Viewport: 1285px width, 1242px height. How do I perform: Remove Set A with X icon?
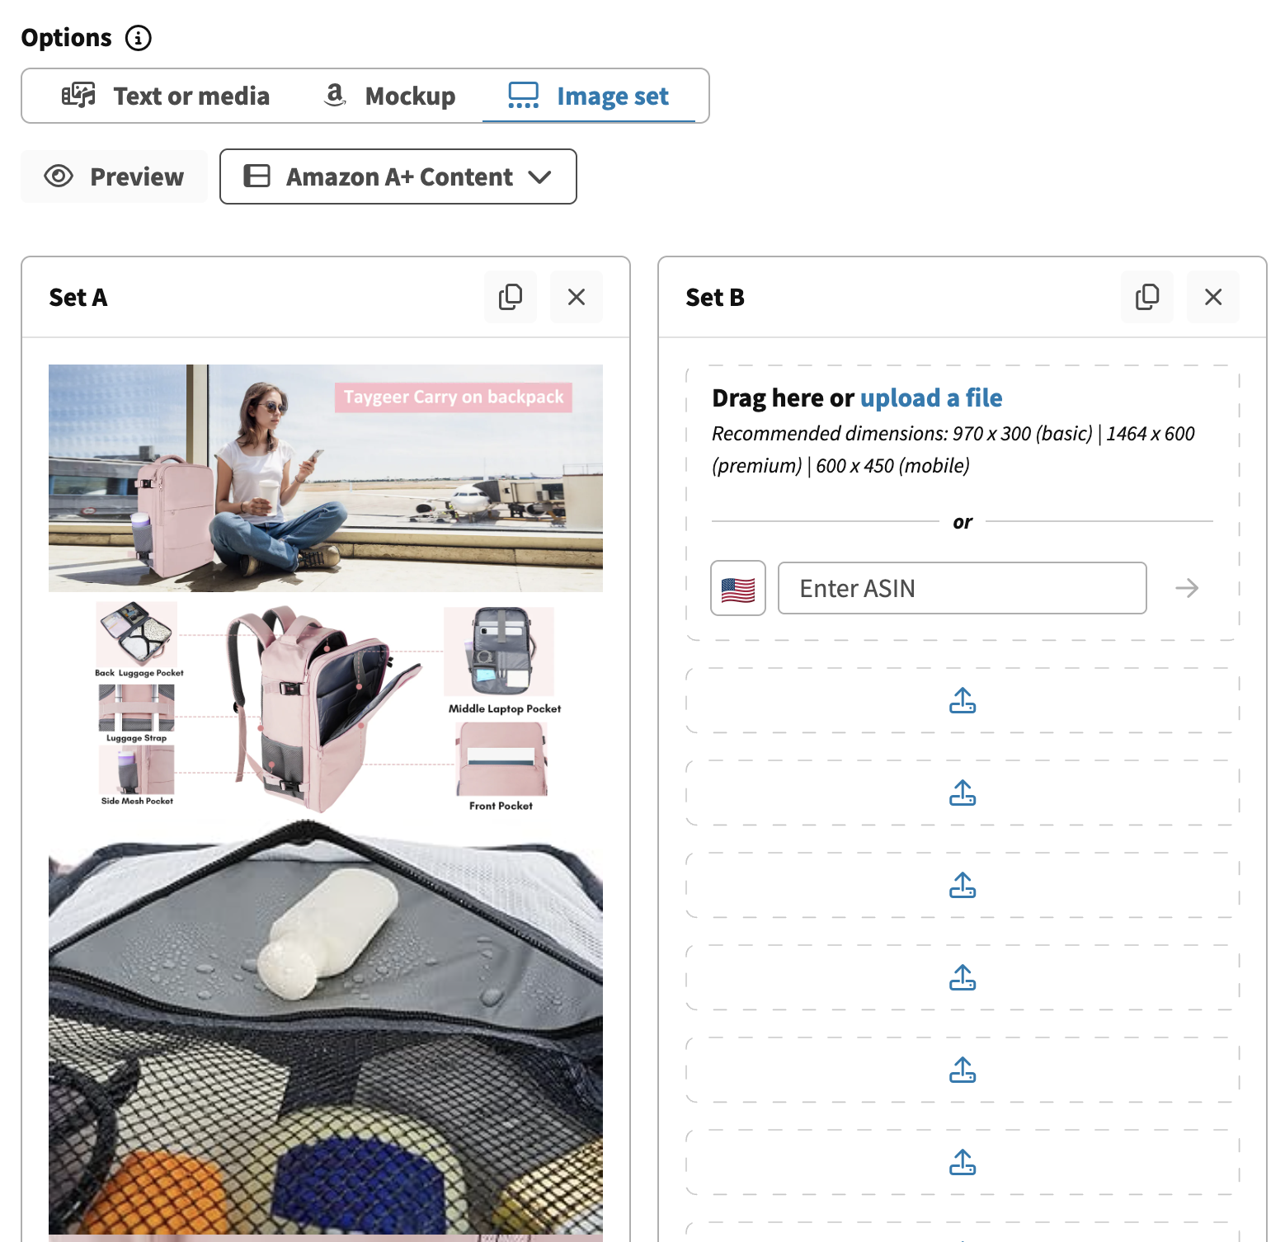(577, 297)
